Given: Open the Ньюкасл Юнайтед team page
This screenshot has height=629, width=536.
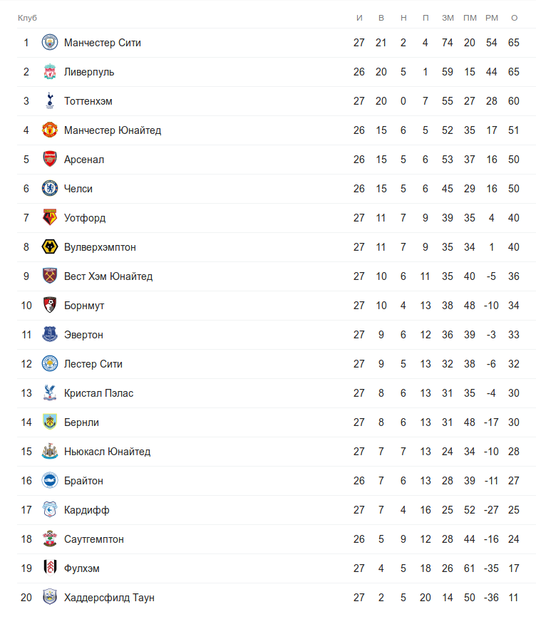Looking at the screenshot, I should [107, 452].
